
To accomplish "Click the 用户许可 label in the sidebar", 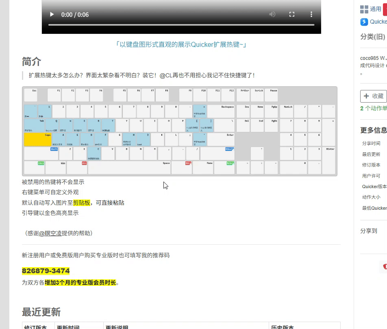I will tap(371, 176).
